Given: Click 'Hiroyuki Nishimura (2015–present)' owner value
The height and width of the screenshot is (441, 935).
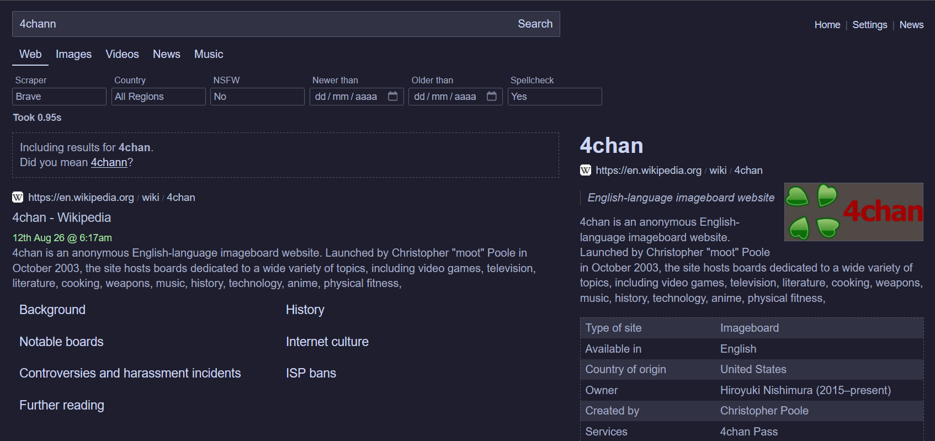Looking at the screenshot, I should (x=806, y=390).
